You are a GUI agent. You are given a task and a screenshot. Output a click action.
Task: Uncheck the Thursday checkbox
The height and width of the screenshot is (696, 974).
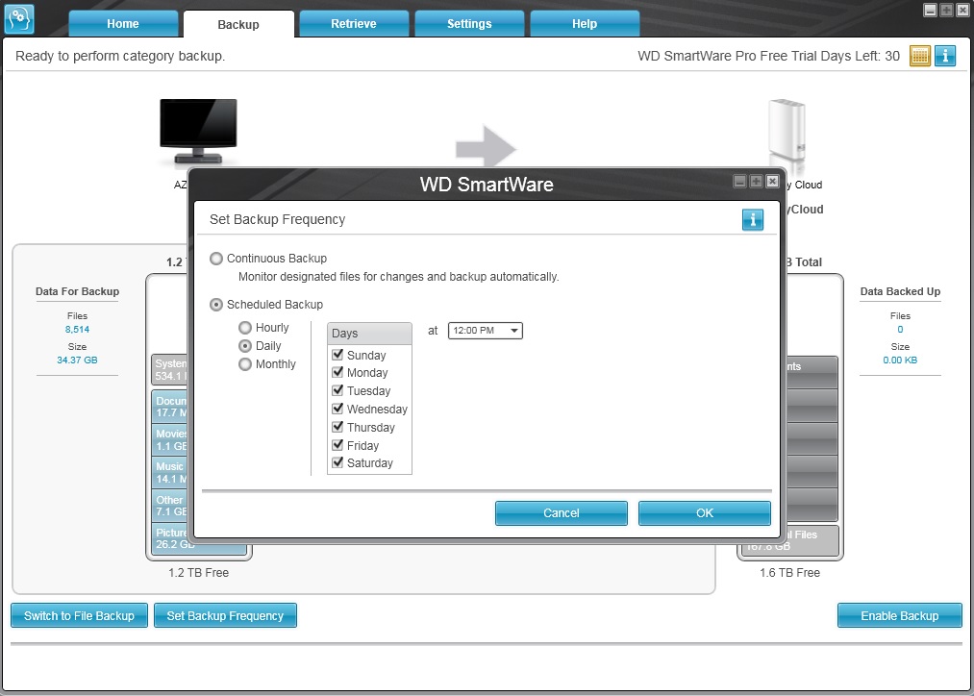(x=337, y=427)
